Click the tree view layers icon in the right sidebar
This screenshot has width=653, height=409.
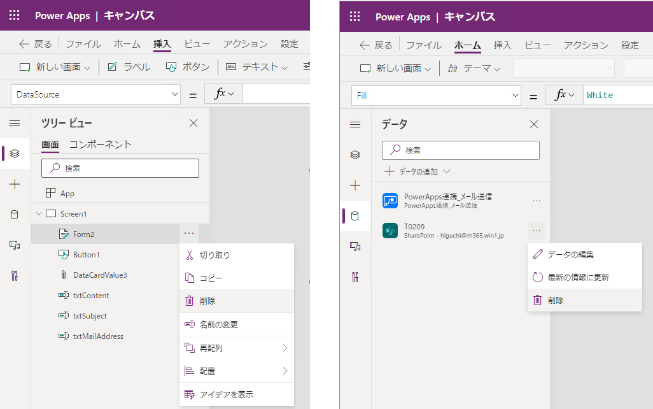pyautogui.click(x=355, y=155)
